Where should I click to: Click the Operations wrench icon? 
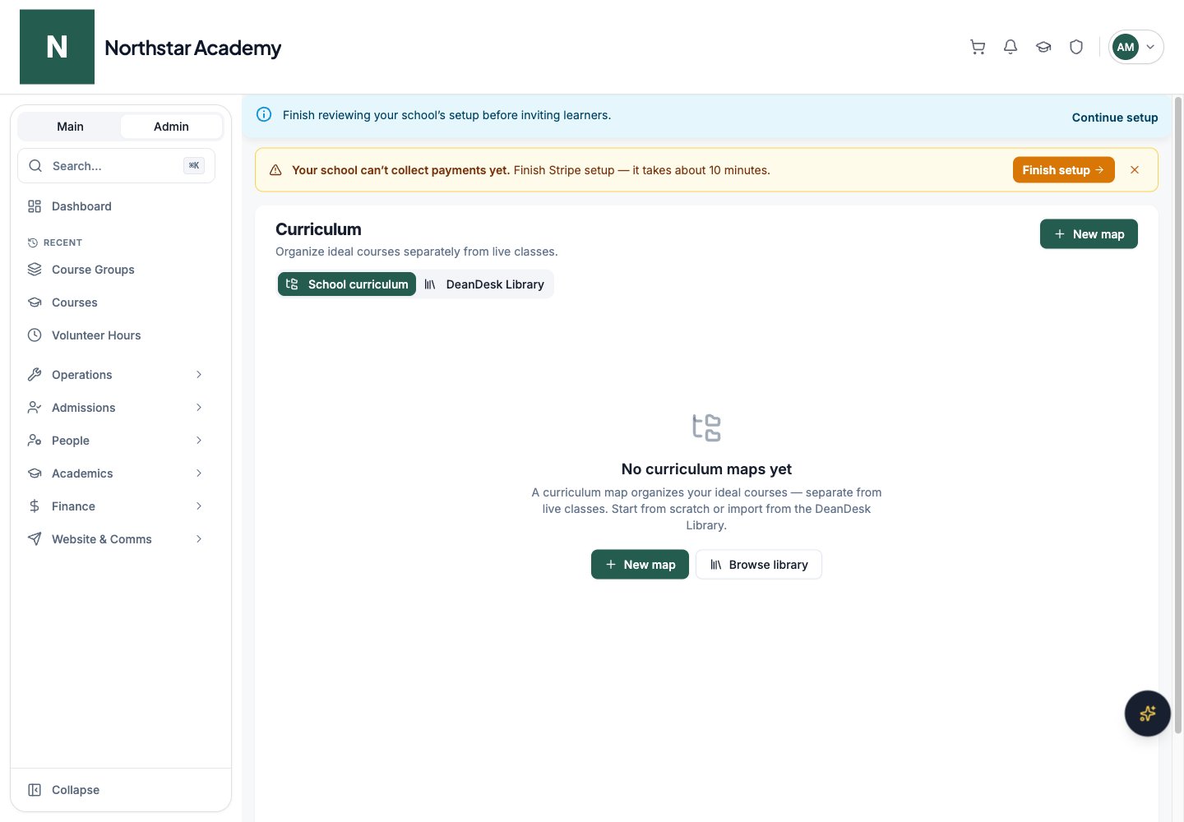coord(35,375)
